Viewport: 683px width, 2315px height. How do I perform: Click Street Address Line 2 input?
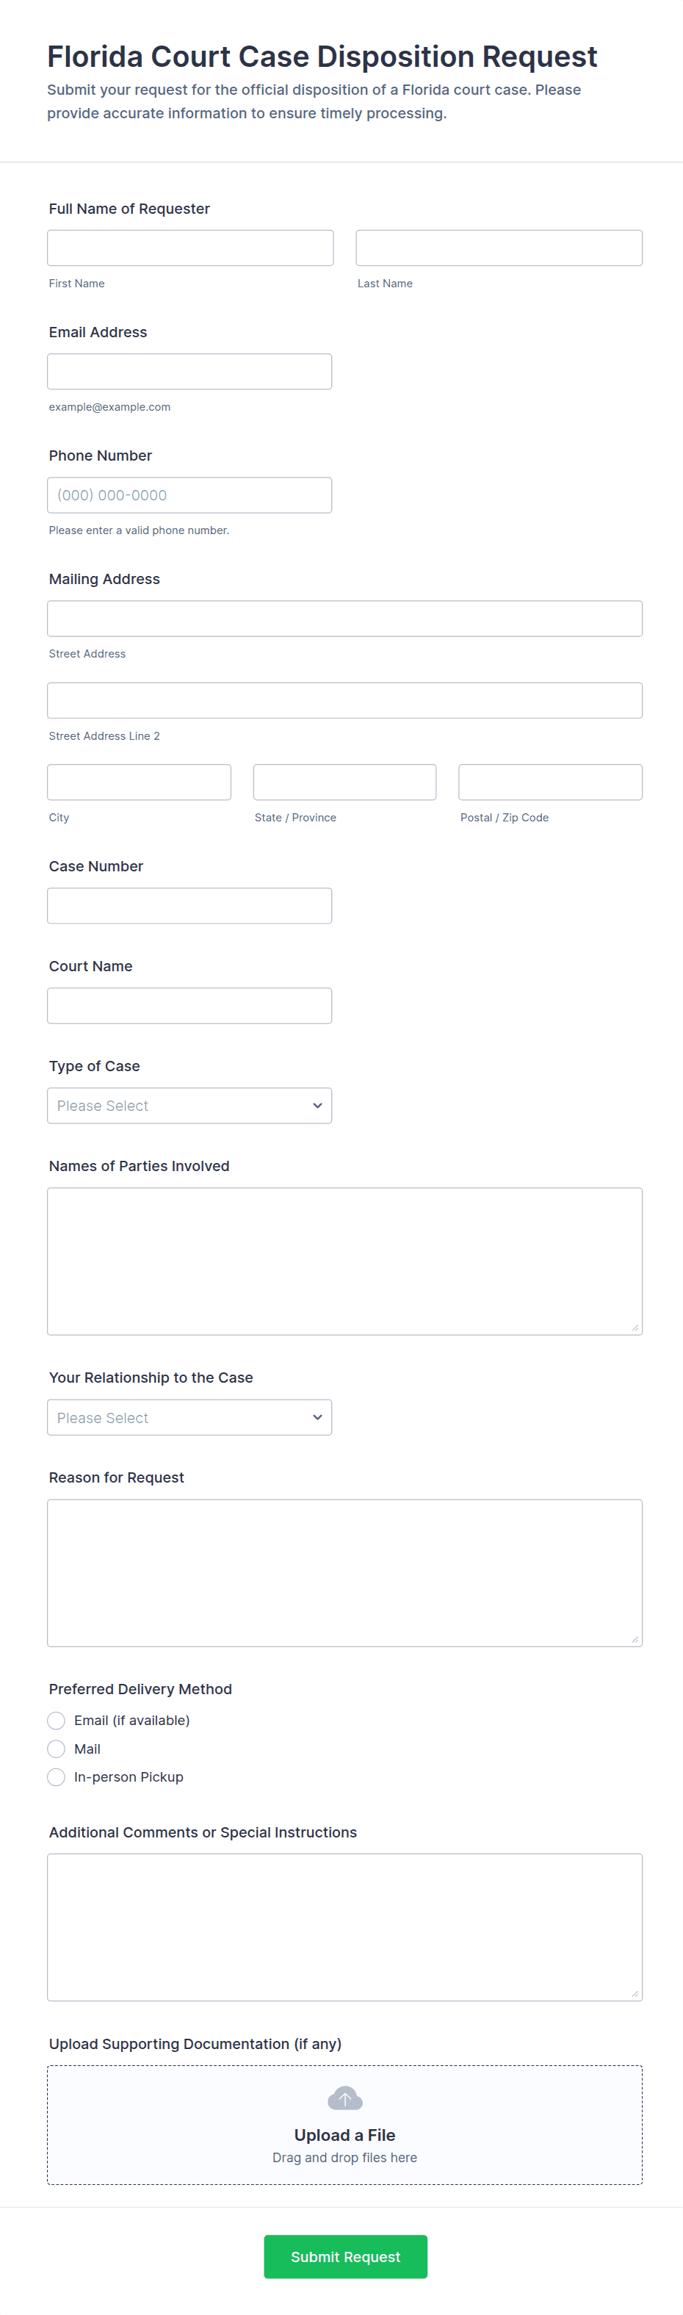coord(344,700)
